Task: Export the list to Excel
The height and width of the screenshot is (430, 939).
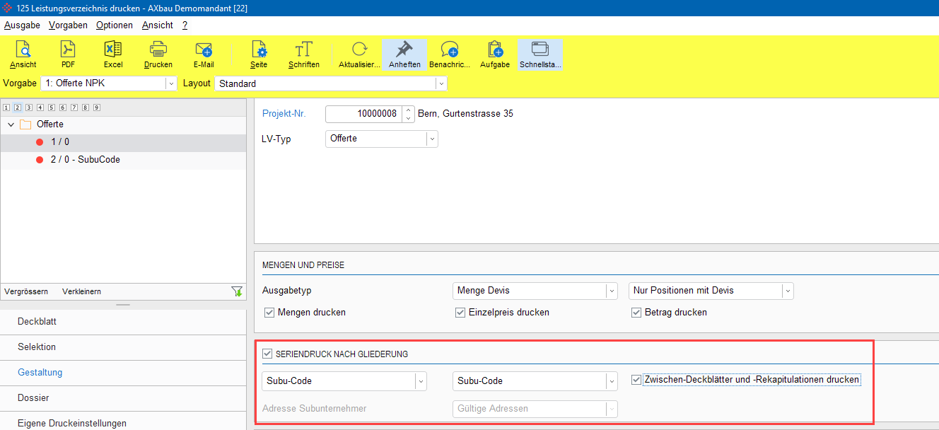Action: (x=113, y=54)
